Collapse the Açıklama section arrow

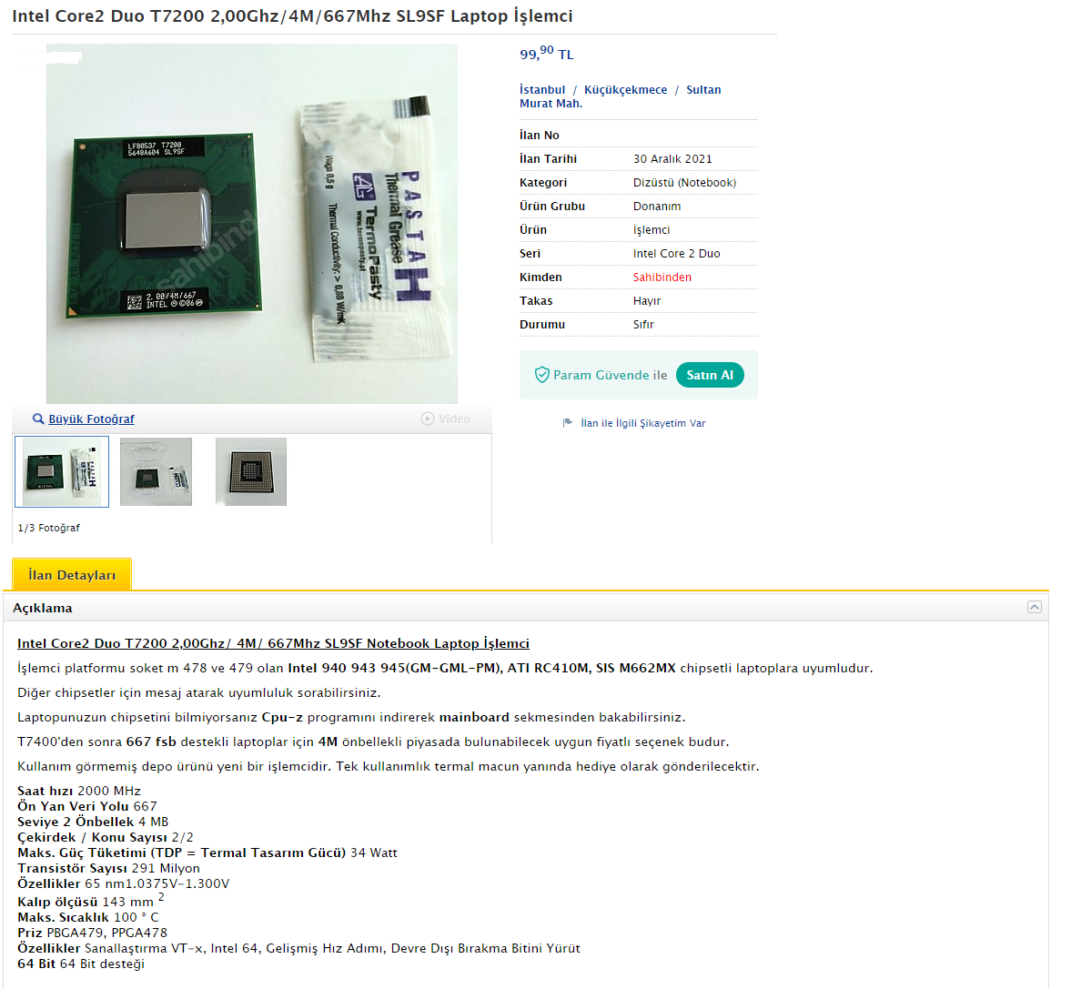point(1034,607)
